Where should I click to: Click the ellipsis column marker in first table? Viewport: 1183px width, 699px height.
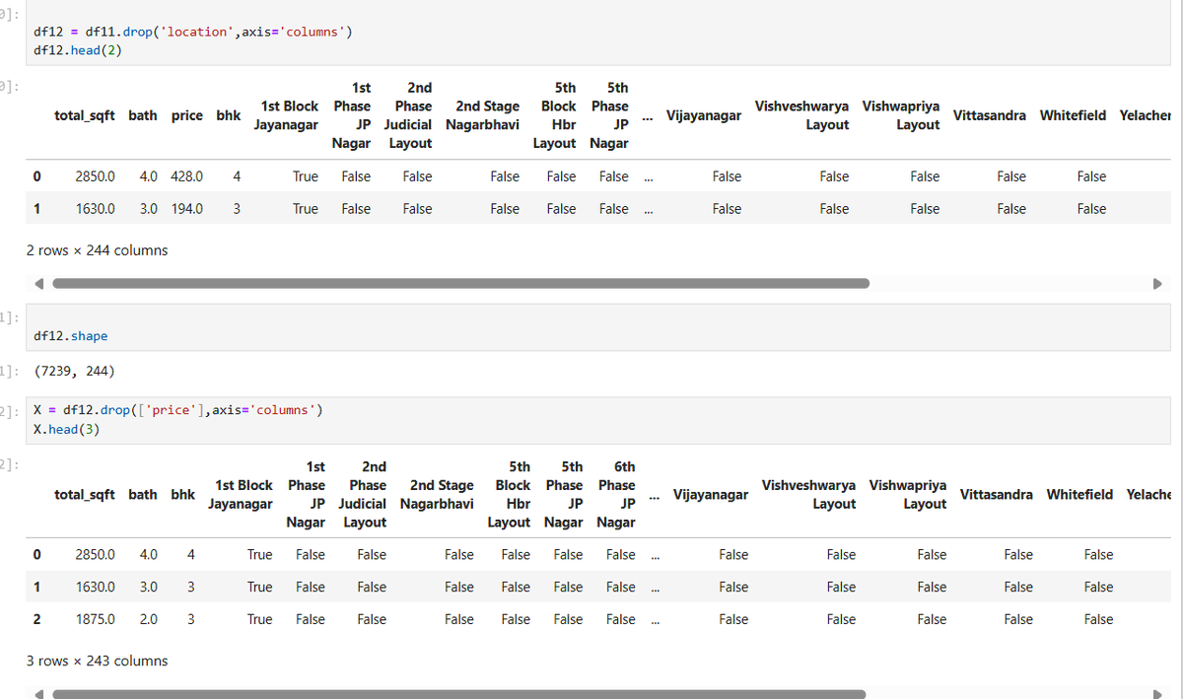[648, 115]
